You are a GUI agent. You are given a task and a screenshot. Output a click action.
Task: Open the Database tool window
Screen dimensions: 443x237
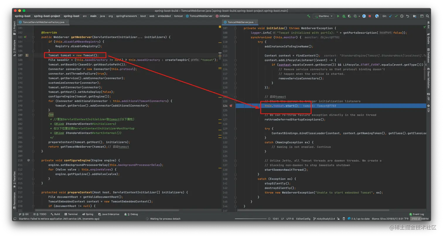(428, 55)
